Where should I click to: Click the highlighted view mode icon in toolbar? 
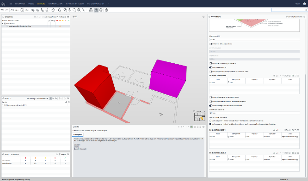click(96, 10)
